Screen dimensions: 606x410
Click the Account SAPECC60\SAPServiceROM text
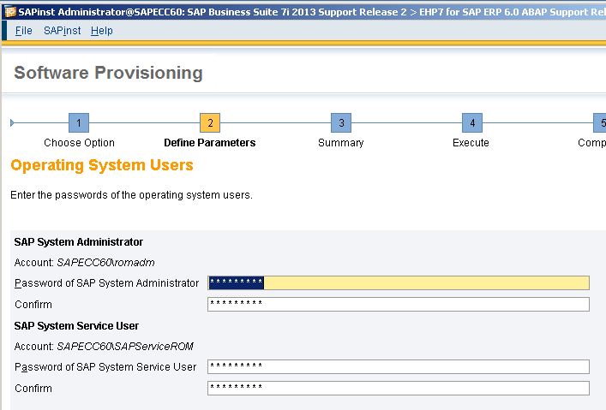104,347
